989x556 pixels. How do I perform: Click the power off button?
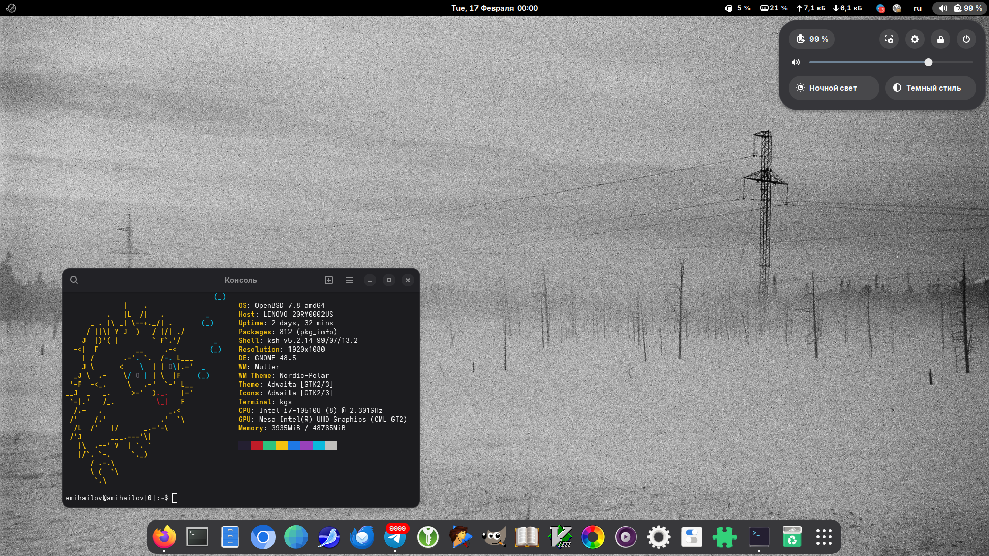click(966, 39)
